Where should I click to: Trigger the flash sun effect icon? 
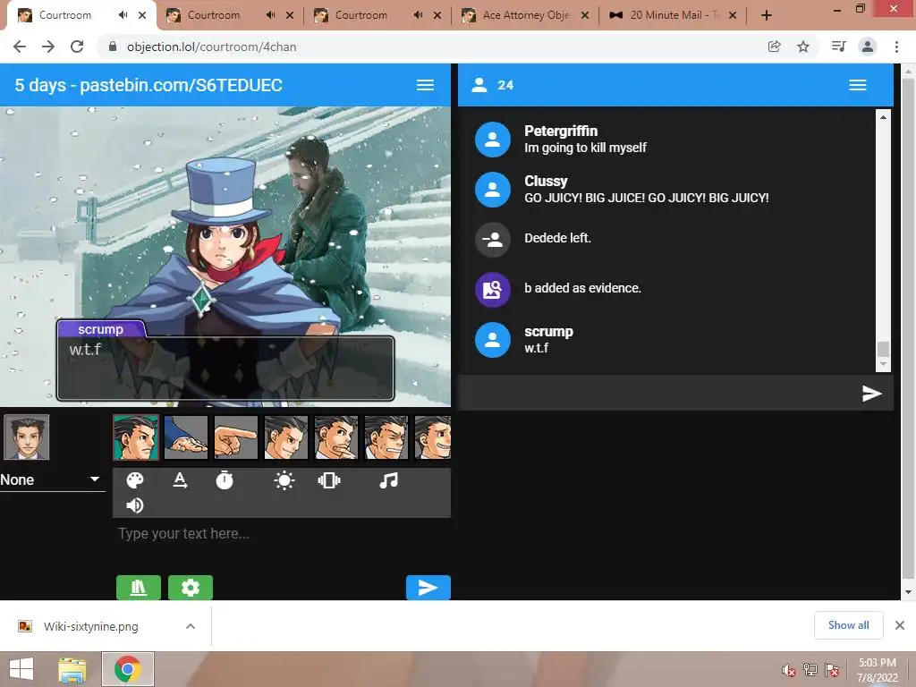[284, 480]
